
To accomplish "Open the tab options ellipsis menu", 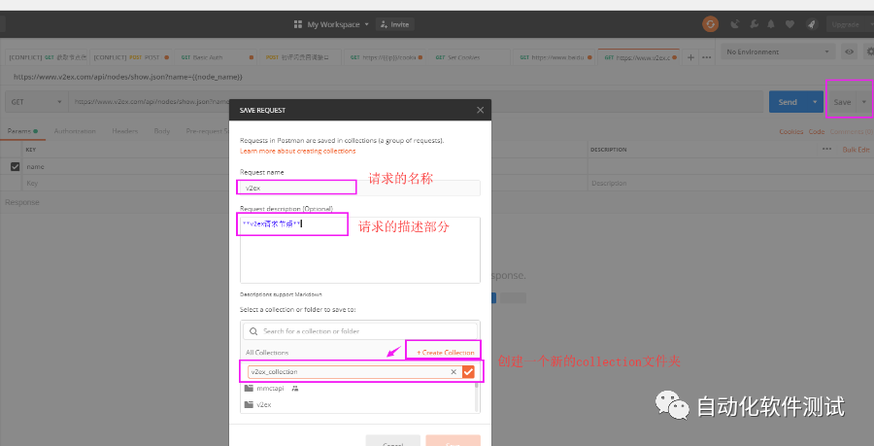I will pyautogui.click(x=706, y=57).
